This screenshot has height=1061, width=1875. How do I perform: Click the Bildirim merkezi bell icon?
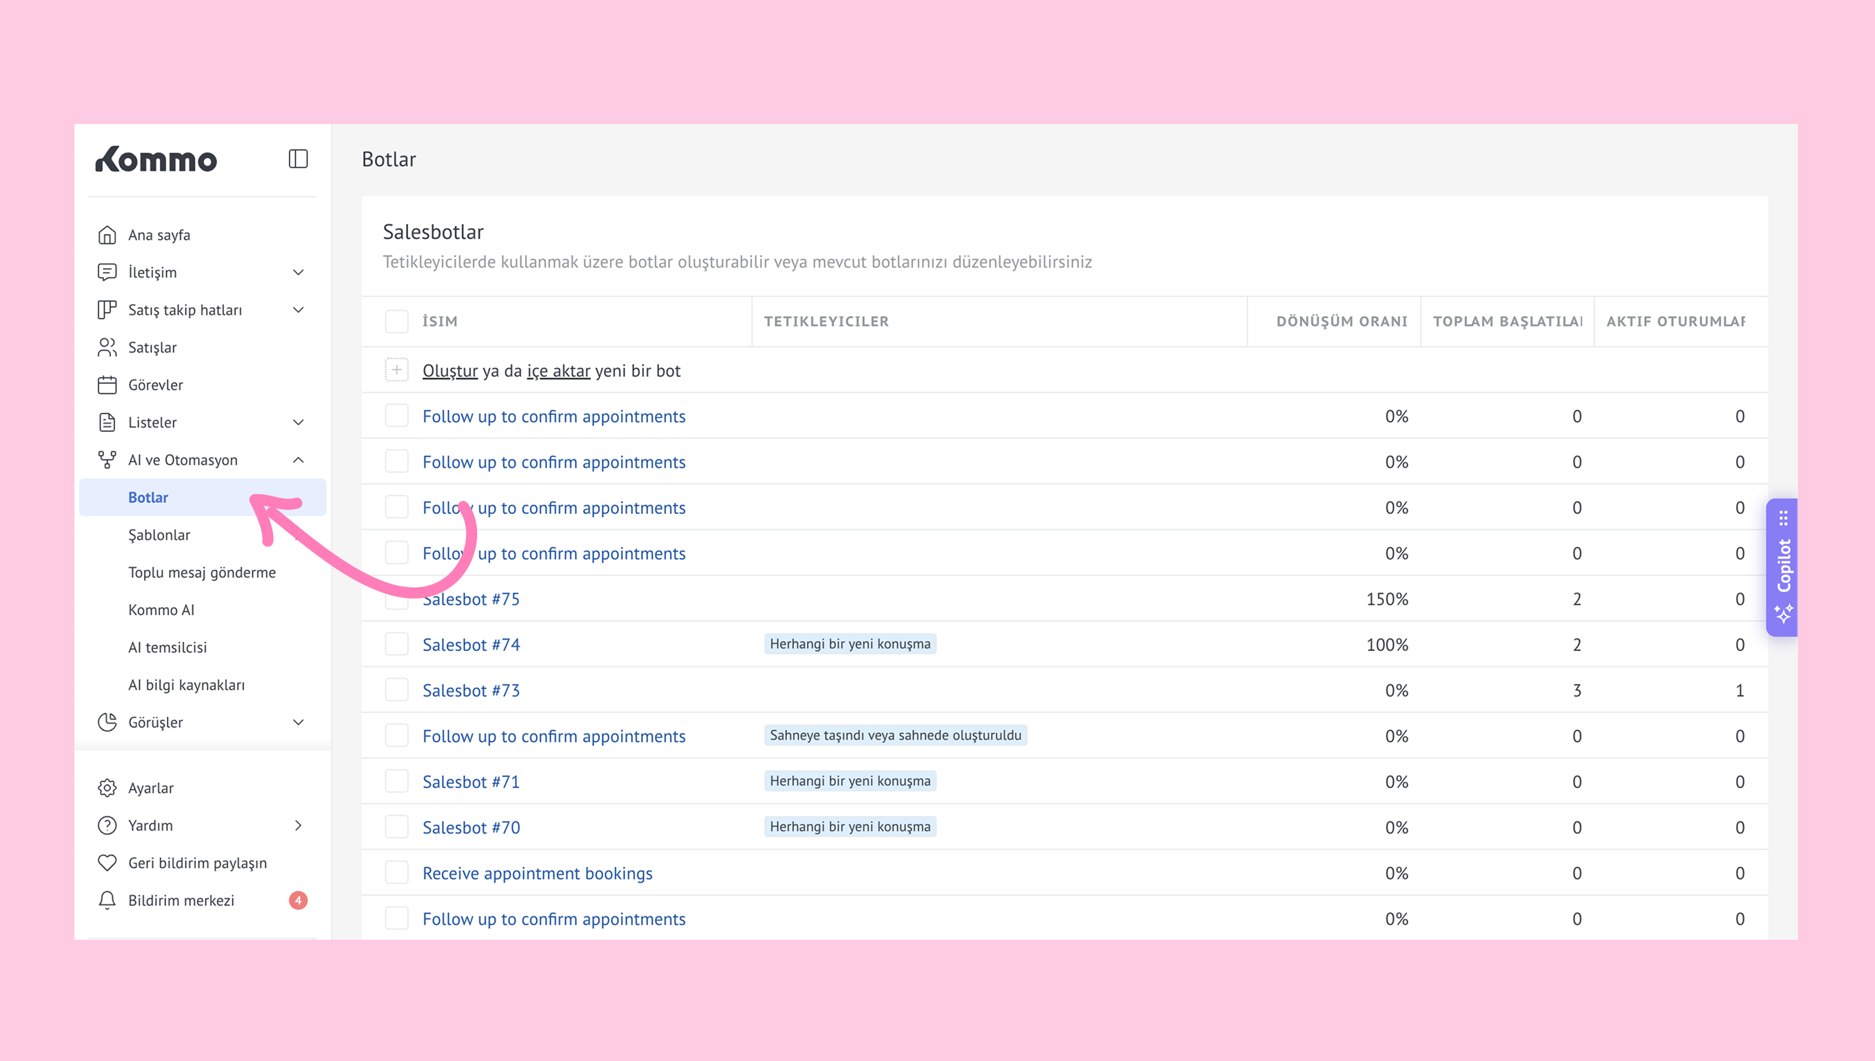[x=107, y=900]
